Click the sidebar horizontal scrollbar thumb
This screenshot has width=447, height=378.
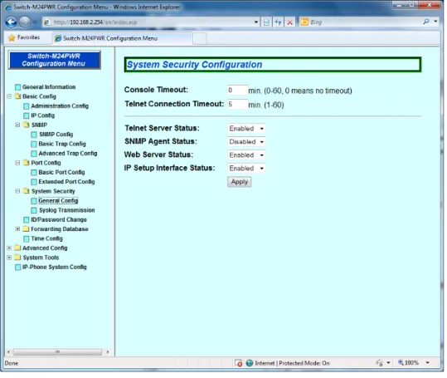coord(57,351)
